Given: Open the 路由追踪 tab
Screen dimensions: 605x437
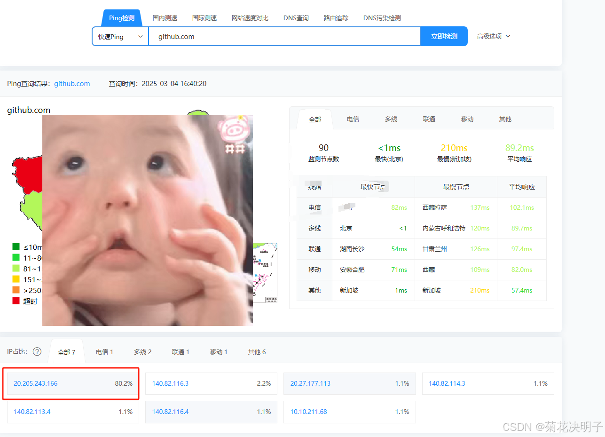Looking at the screenshot, I should coord(336,18).
